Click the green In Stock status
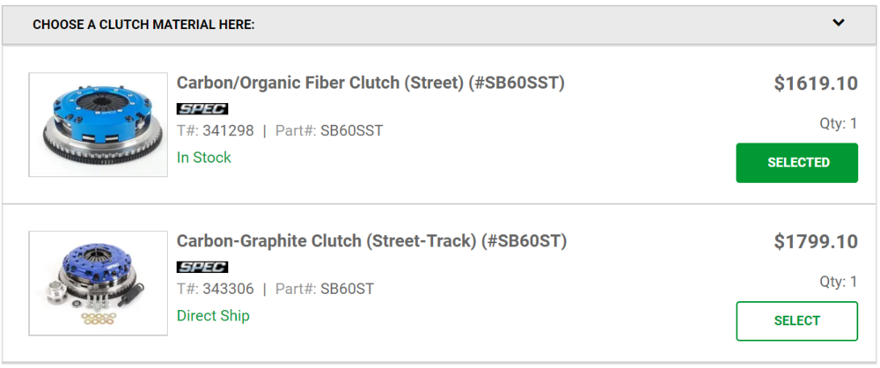The image size is (880, 368). [x=204, y=158]
